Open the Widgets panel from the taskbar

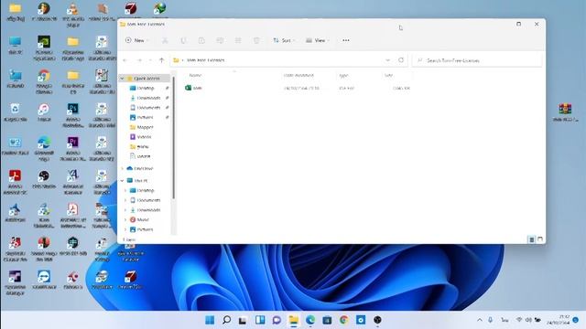pyautogui.click(x=260, y=320)
